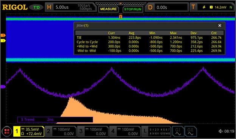Select the +Wid to +Wid row

coord(149,46)
